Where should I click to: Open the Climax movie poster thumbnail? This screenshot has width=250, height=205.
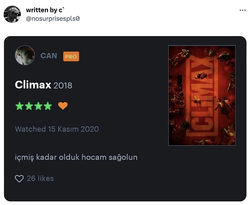[x=202, y=95]
